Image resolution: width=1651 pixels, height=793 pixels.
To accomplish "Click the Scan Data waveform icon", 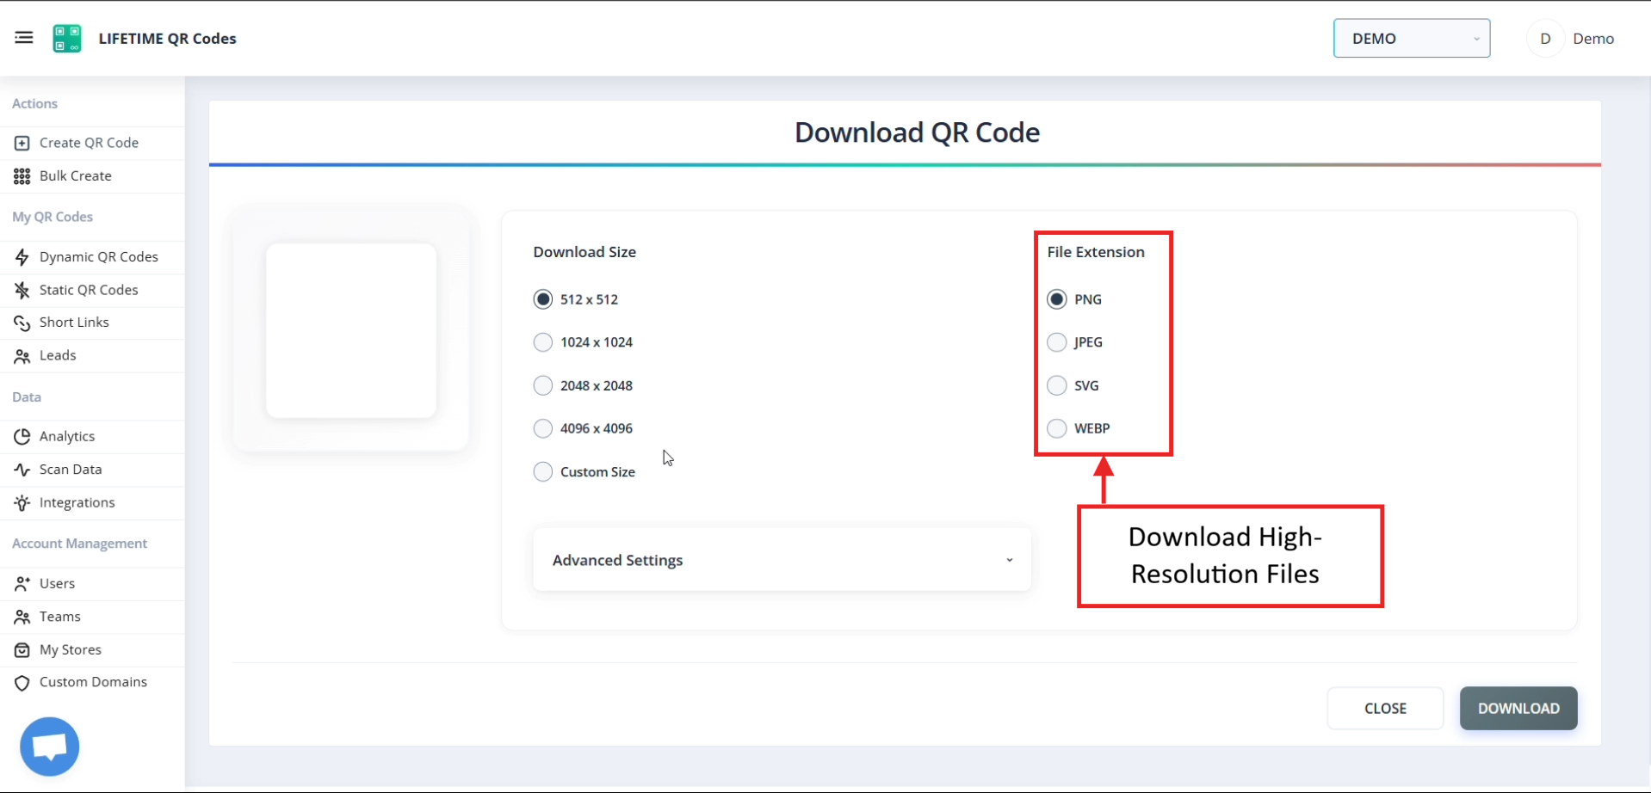I will coord(22,469).
